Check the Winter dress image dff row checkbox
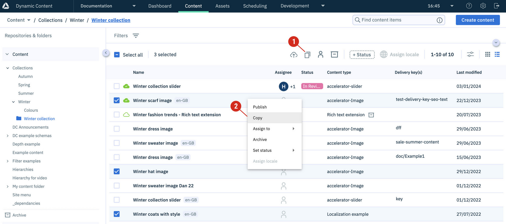Screen dimensions: 506x224 117,129
